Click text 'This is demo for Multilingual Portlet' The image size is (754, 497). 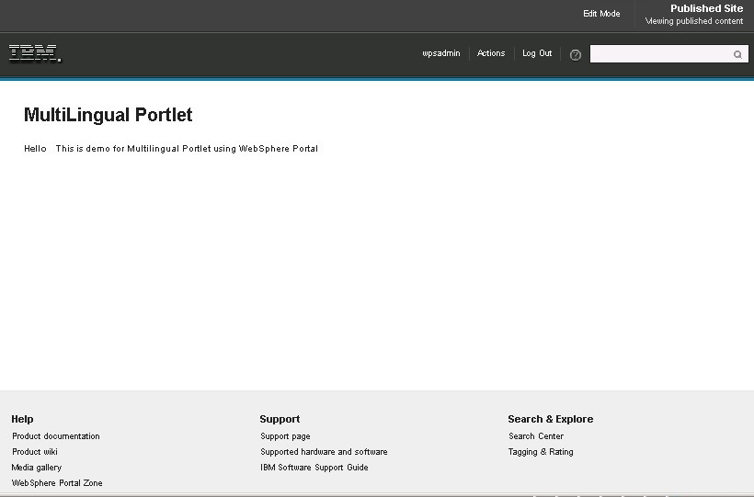click(x=133, y=149)
